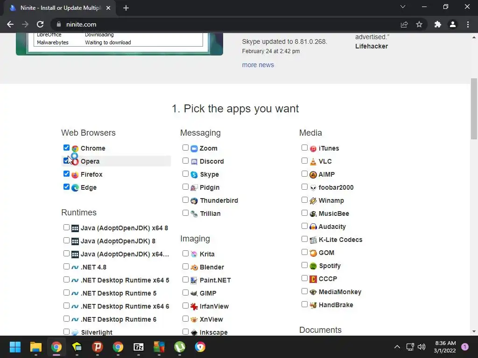The height and width of the screenshot is (358, 478).
Task: Click the Spotify app icon
Action: (313, 266)
